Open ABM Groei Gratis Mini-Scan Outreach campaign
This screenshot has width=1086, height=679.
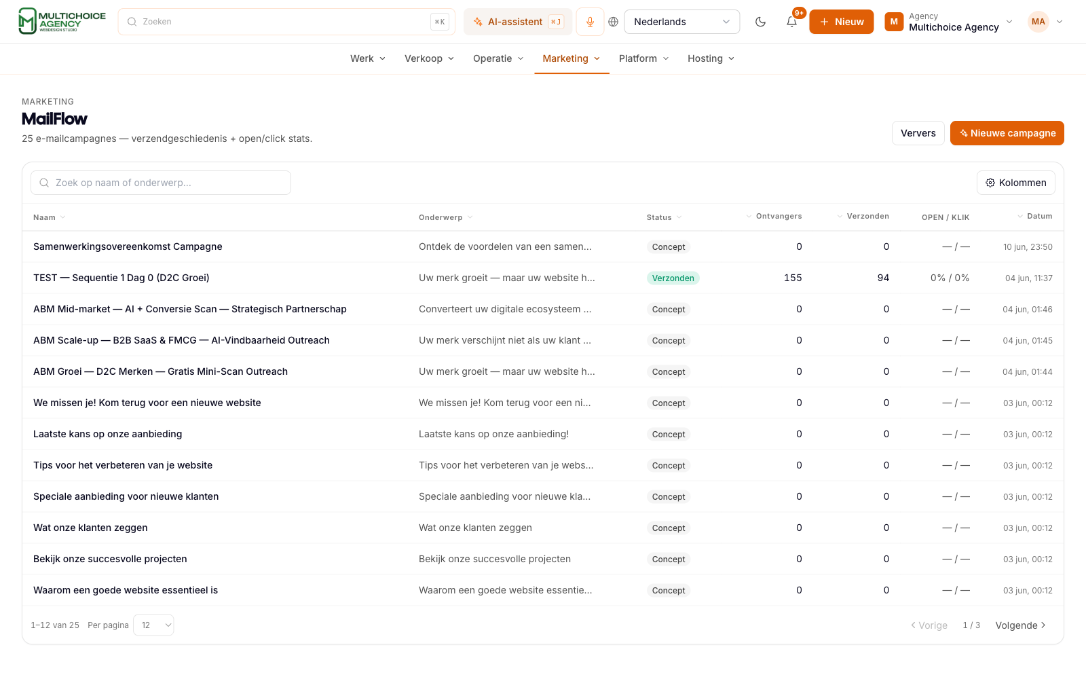coord(160,371)
